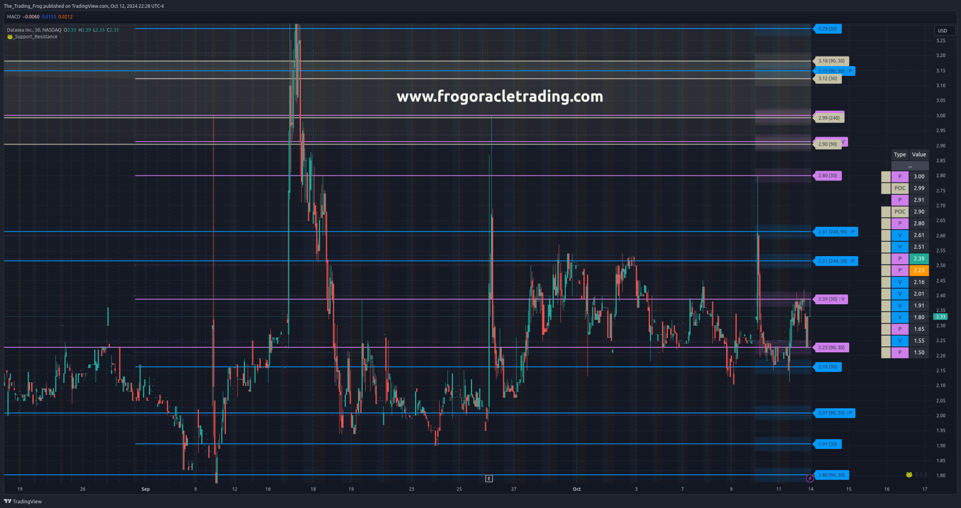Select the 2.39 (30) : V level label
Viewport: 961px width, 508px height.
click(831, 299)
